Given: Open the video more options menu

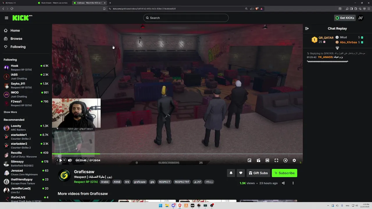Looking at the screenshot, I should (293, 183).
